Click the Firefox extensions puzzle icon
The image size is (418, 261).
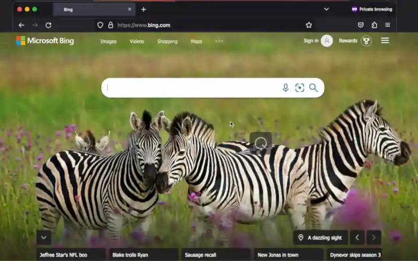coord(374,25)
